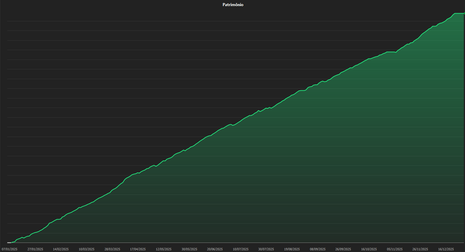This screenshot has height=252, width=465.
Task: Click the 16/10/2025 date label
Action: coord(369,249)
